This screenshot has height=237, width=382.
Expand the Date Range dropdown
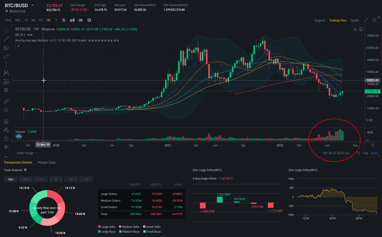click(x=27, y=153)
